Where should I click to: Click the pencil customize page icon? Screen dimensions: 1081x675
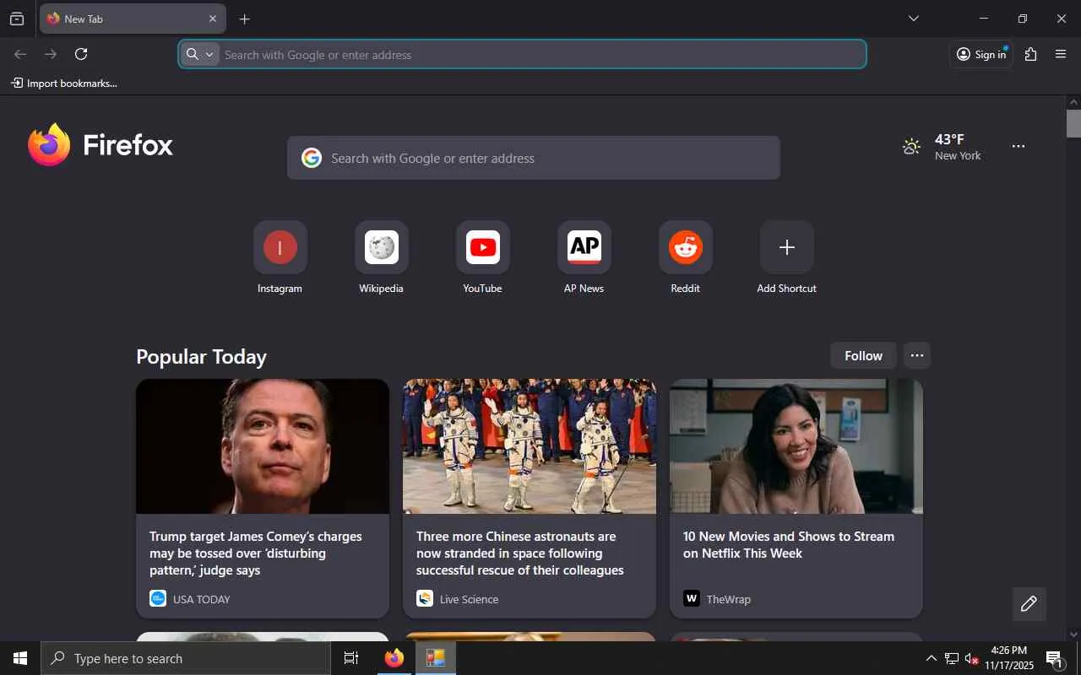pos(1029,604)
